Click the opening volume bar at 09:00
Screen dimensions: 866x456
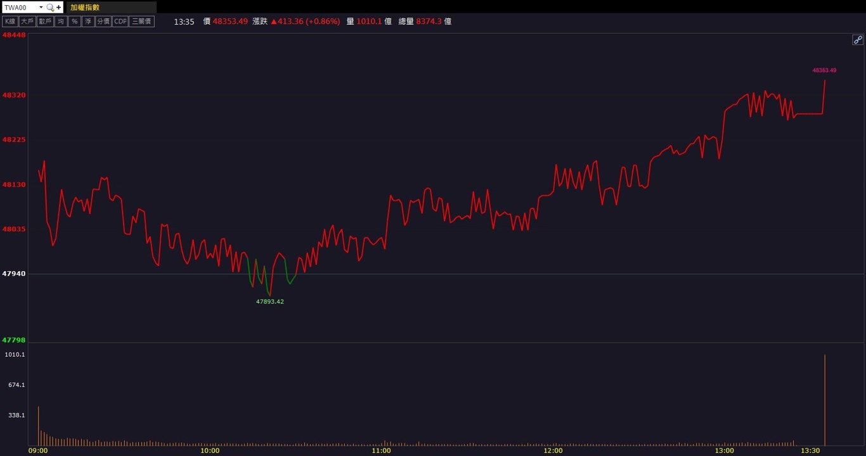(39, 426)
